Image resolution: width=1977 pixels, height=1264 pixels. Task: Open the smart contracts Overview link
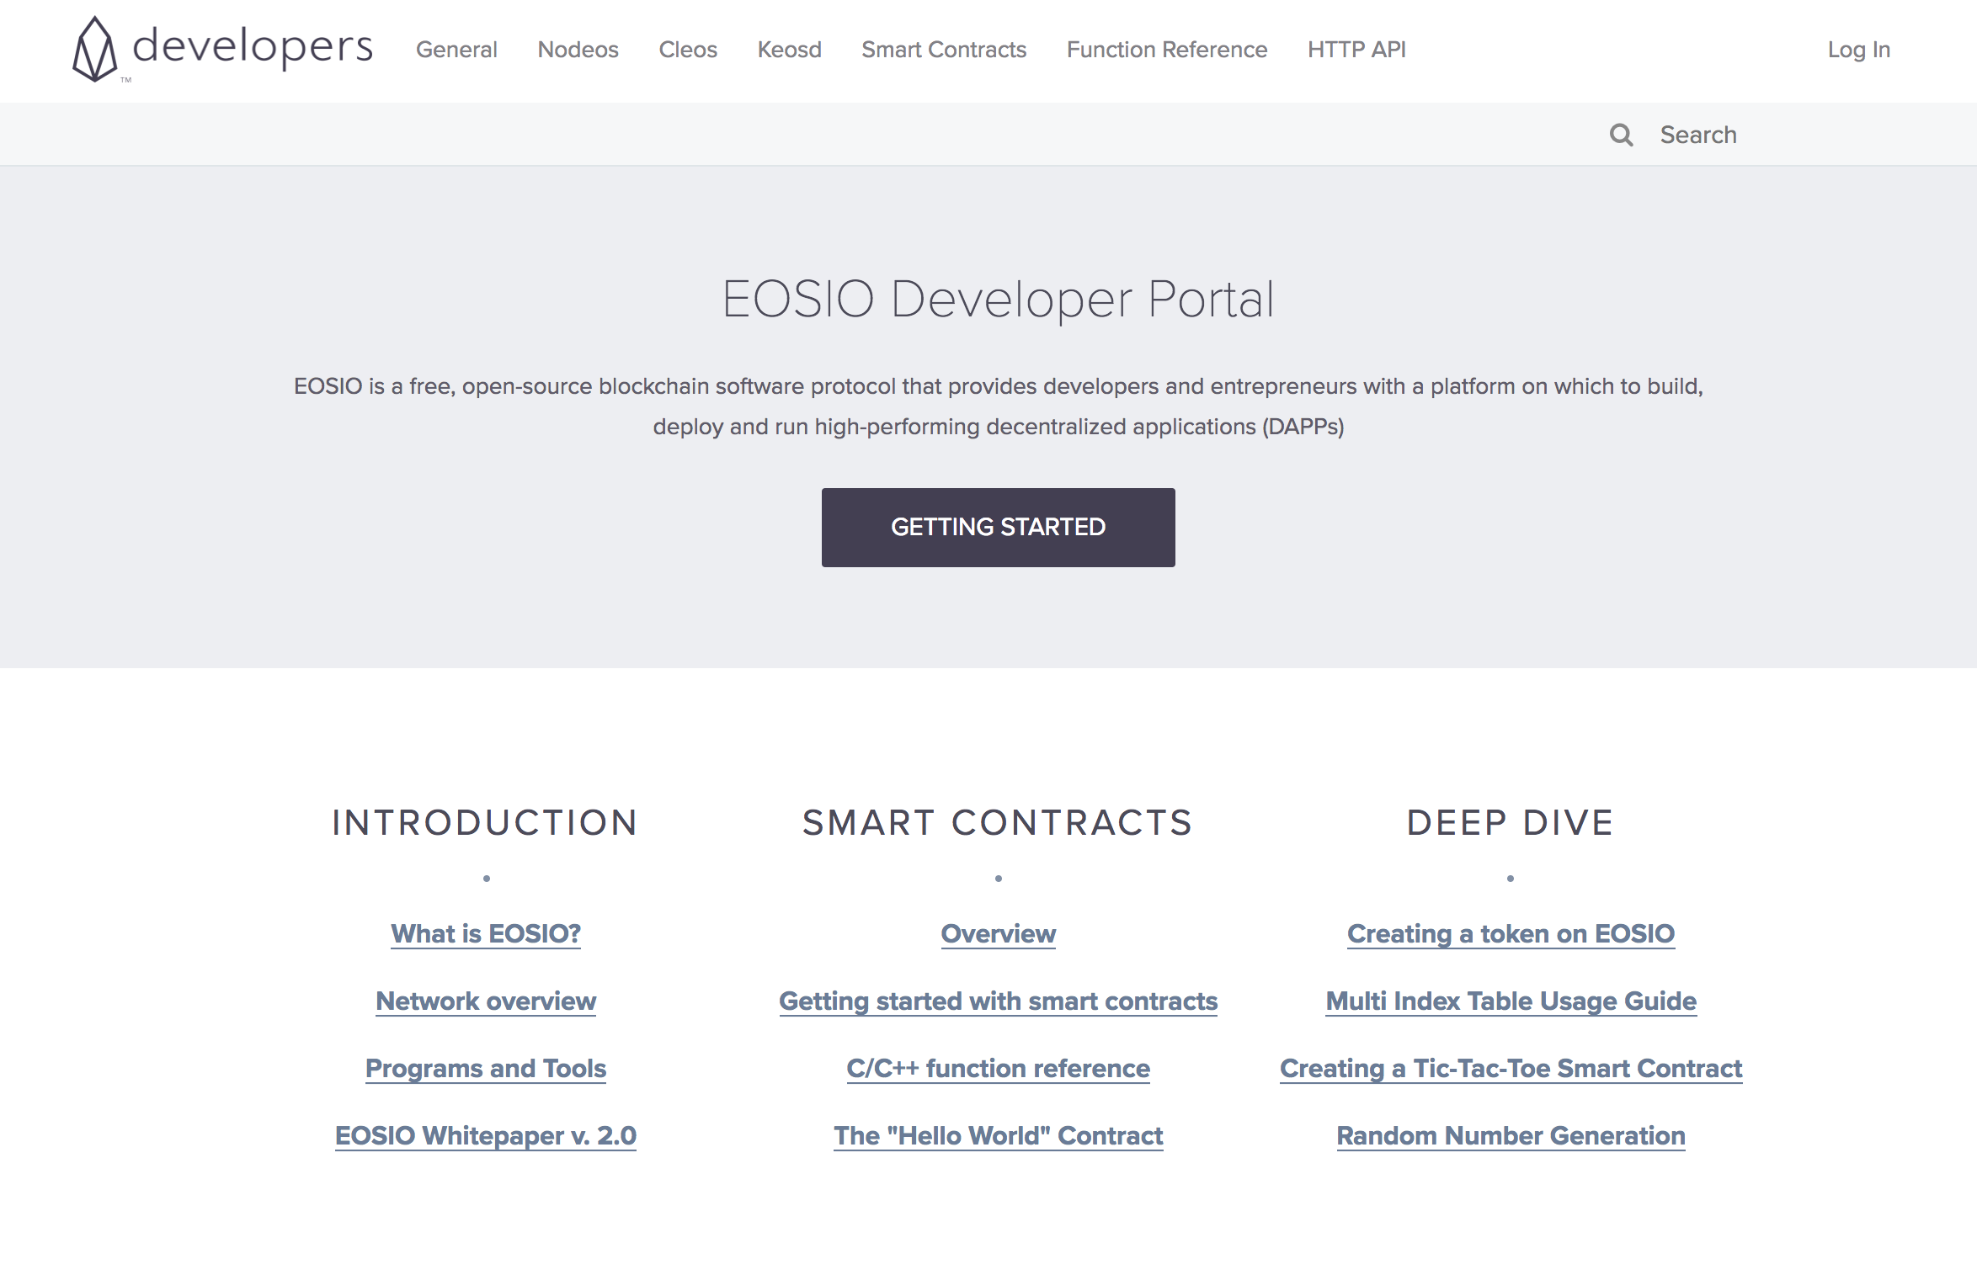tap(999, 933)
